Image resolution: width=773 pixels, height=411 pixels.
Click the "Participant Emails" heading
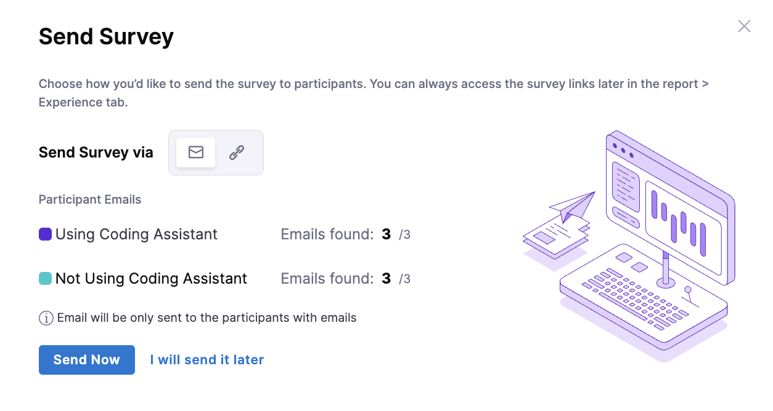90,199
